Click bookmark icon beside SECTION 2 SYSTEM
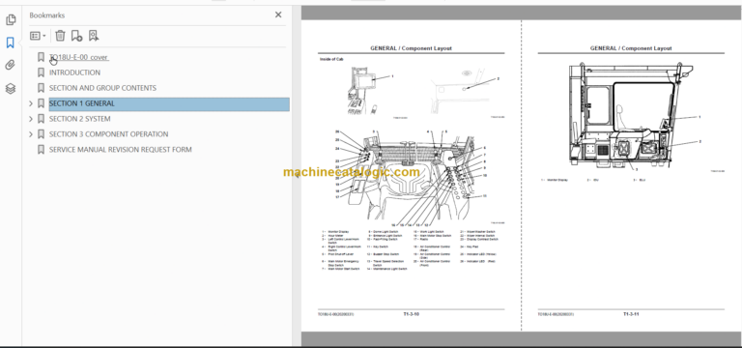 pyautogui.click(x=41, y=119)
